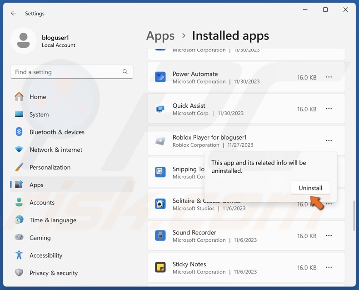Open Gaming settings

40,238
